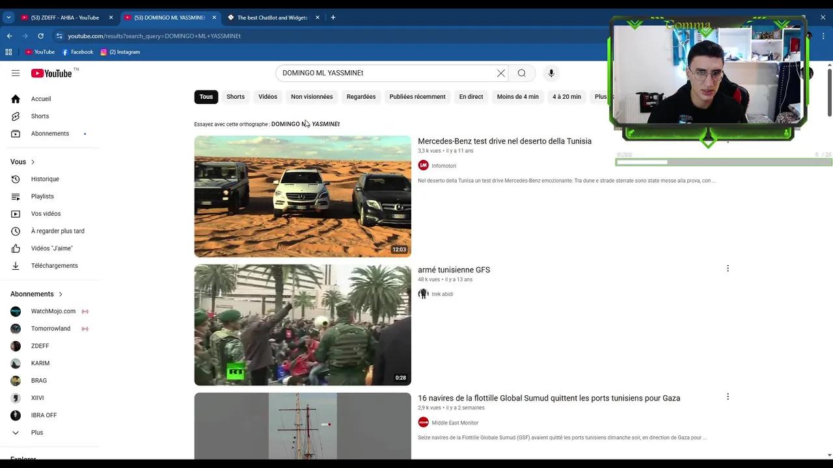Close The best ChatBot and Widgets tab
This screenshot has height=468, width=833.
coord(318,18)
